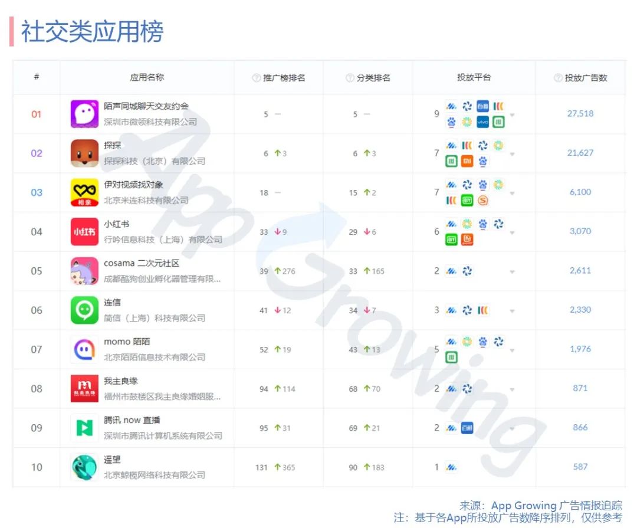Select app name 陌声同城聊天交友约会
Screen dimensions: 637x528
point(146,106)
